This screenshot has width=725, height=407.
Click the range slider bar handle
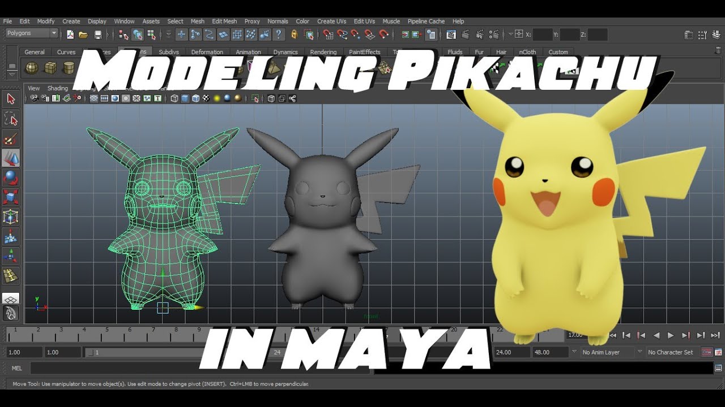89,352
